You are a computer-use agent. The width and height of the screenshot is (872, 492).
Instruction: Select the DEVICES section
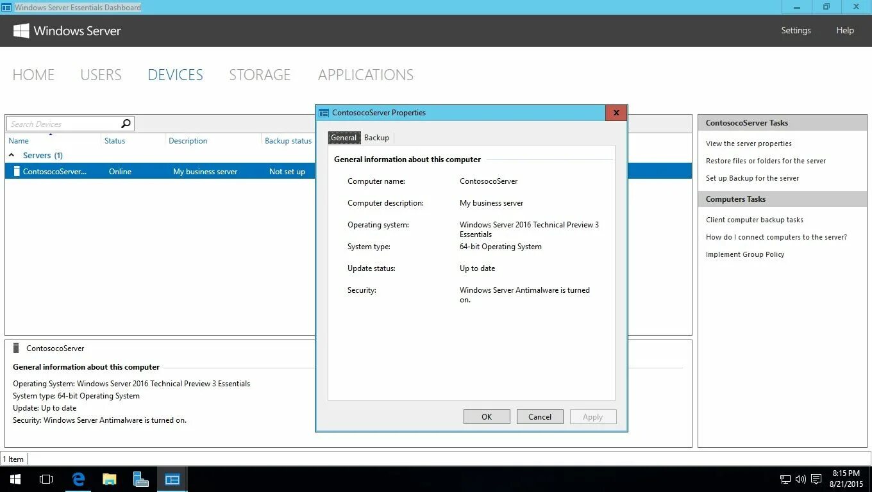pos(175,75)
